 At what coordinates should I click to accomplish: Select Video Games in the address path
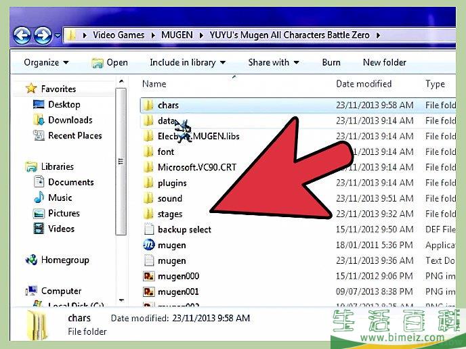click(x=119, y=35)
